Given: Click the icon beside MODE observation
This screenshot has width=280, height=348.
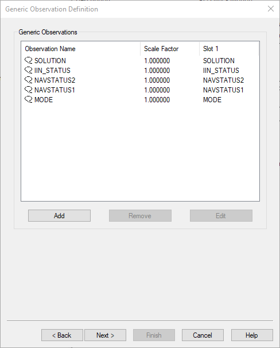Looking at the screenshot, I should 28,100.
